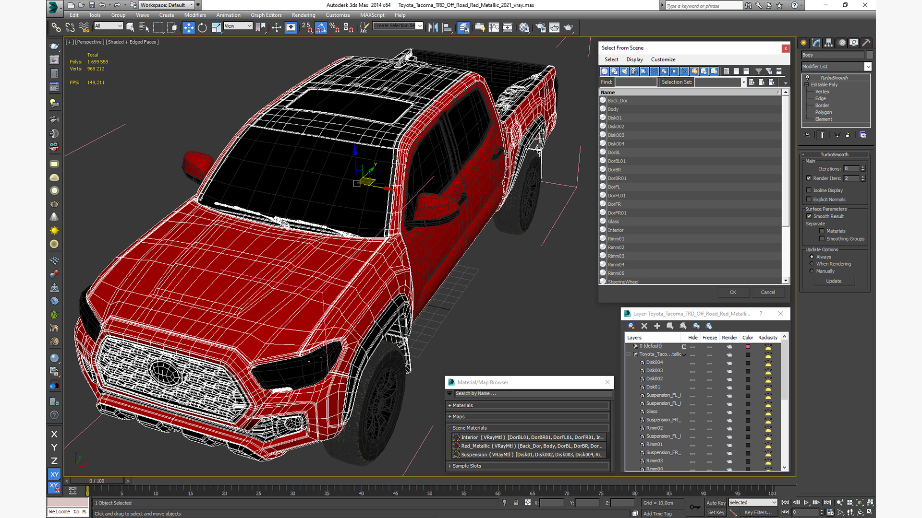922x518 pixels.
Task: Toggle Angle Snap icon in toolbar
Action: [321, 28]
